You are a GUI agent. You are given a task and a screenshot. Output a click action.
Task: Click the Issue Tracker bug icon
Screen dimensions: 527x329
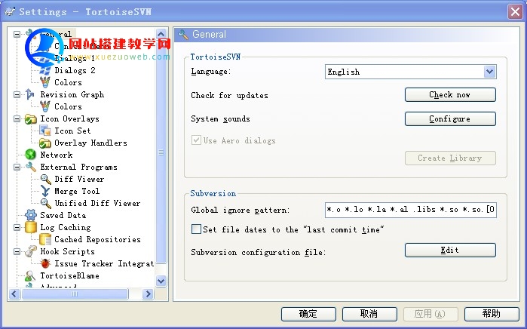pyautogui.click(x=45, y=263)
